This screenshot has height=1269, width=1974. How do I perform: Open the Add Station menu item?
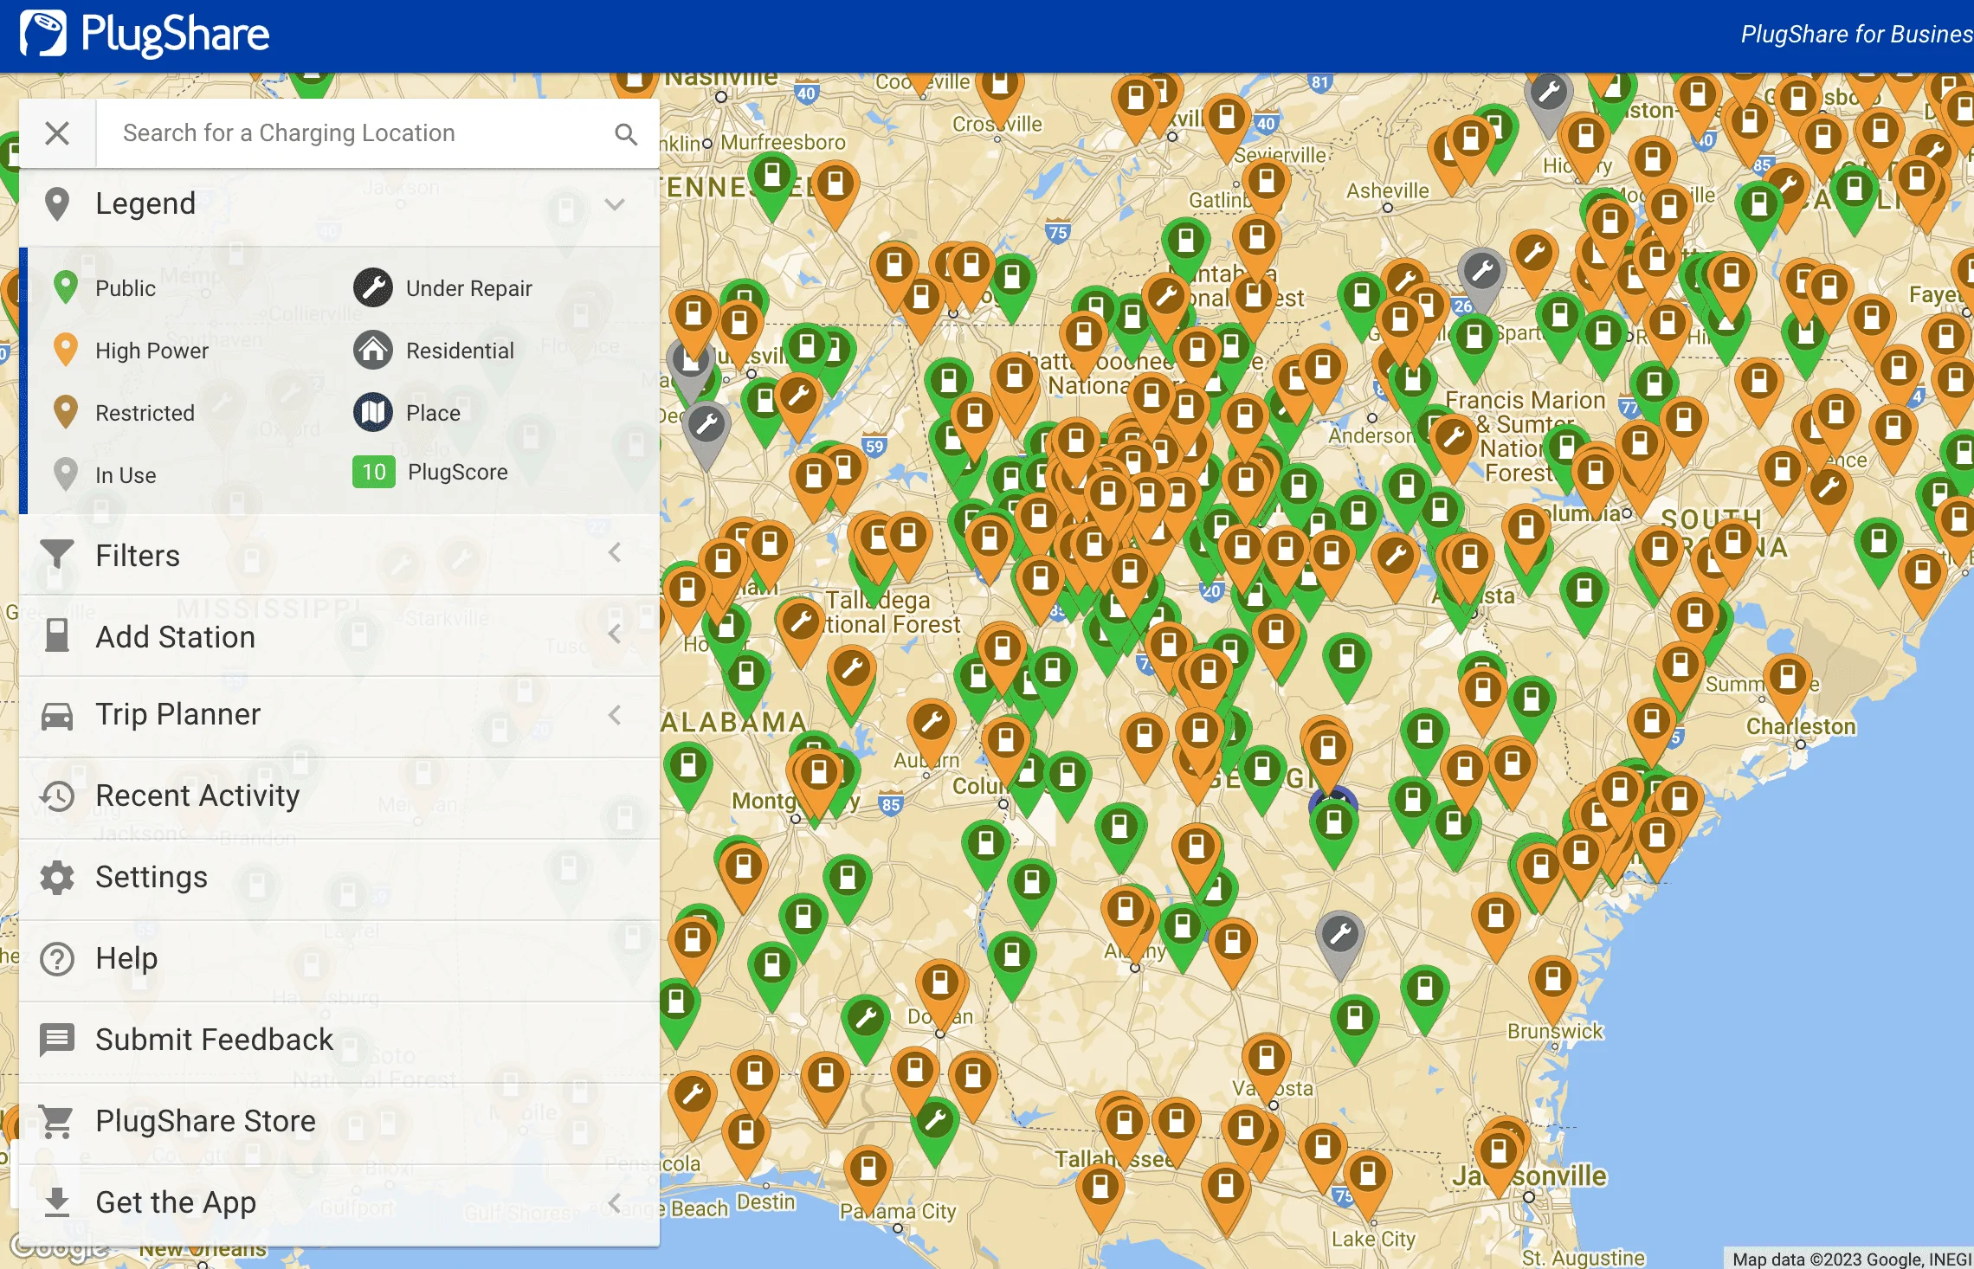(339, 636)
